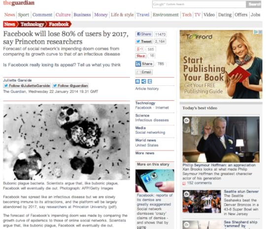Play the Philip Seymour Hoffman video thumbnail
This screenshot has width=266, height=229.
221,139
